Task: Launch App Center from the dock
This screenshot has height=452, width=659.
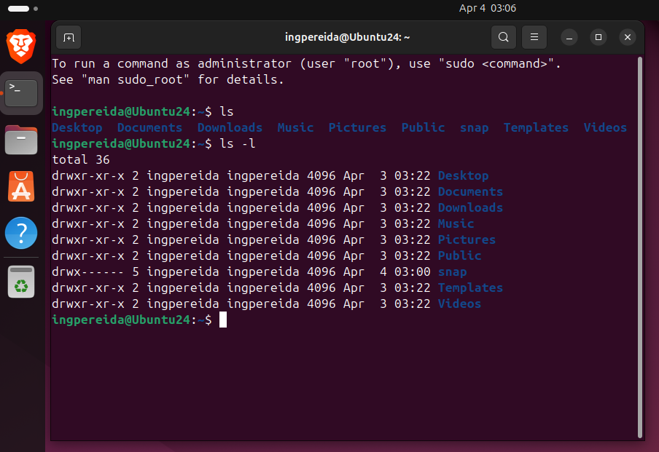Action: (x=21, y=186)
